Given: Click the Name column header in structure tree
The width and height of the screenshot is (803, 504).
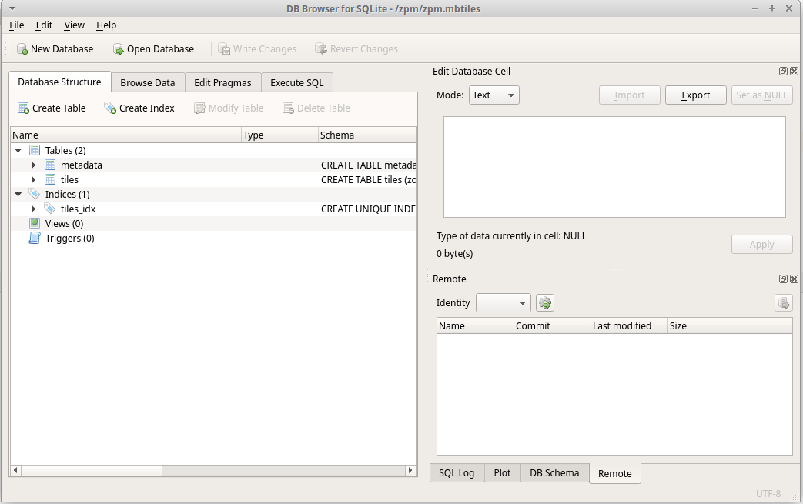Looking at the screenshot, I should click(x=126, y=135).
